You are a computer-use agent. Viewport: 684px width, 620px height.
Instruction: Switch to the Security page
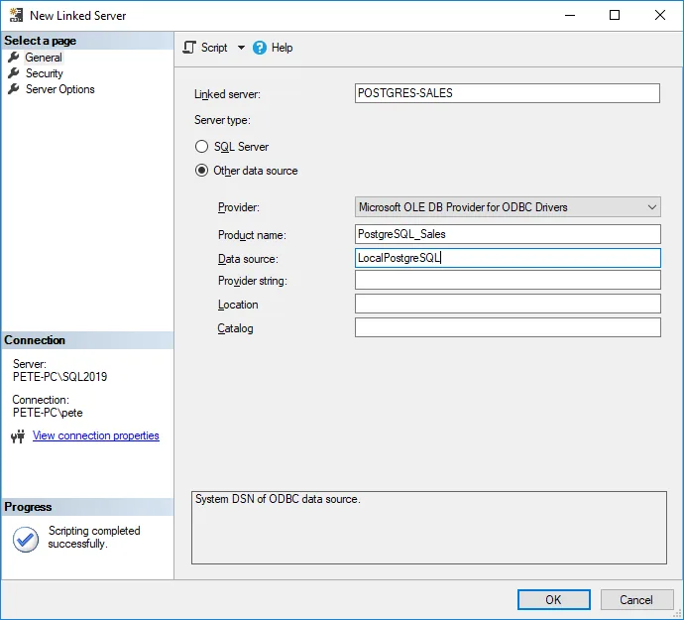click(x=44, y=73)
